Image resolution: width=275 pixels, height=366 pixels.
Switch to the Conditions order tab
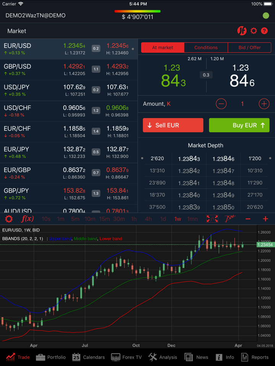pos(206,48)
